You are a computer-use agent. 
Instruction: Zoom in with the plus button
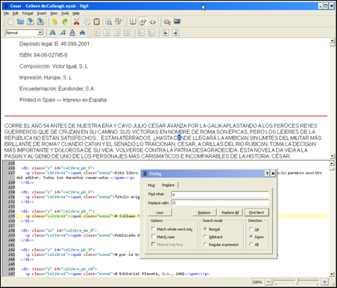point(324,282)
